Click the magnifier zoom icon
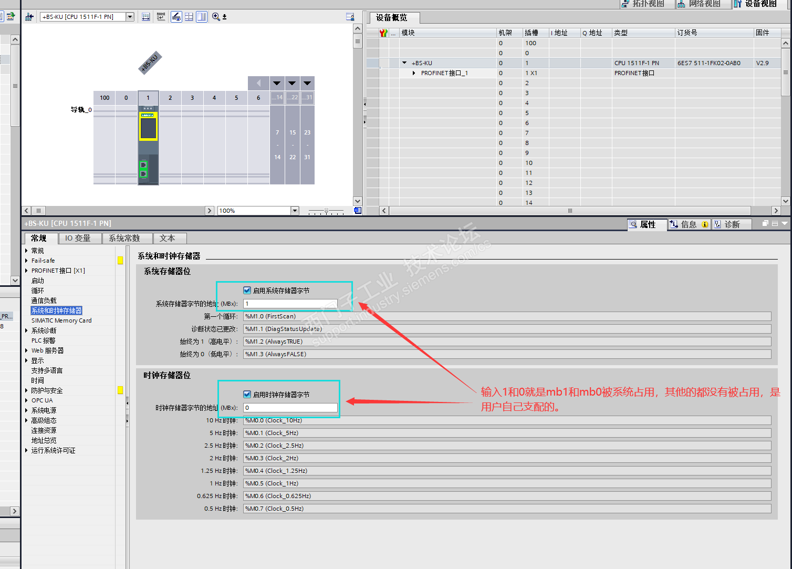792x569 pixels. [216, 17]
